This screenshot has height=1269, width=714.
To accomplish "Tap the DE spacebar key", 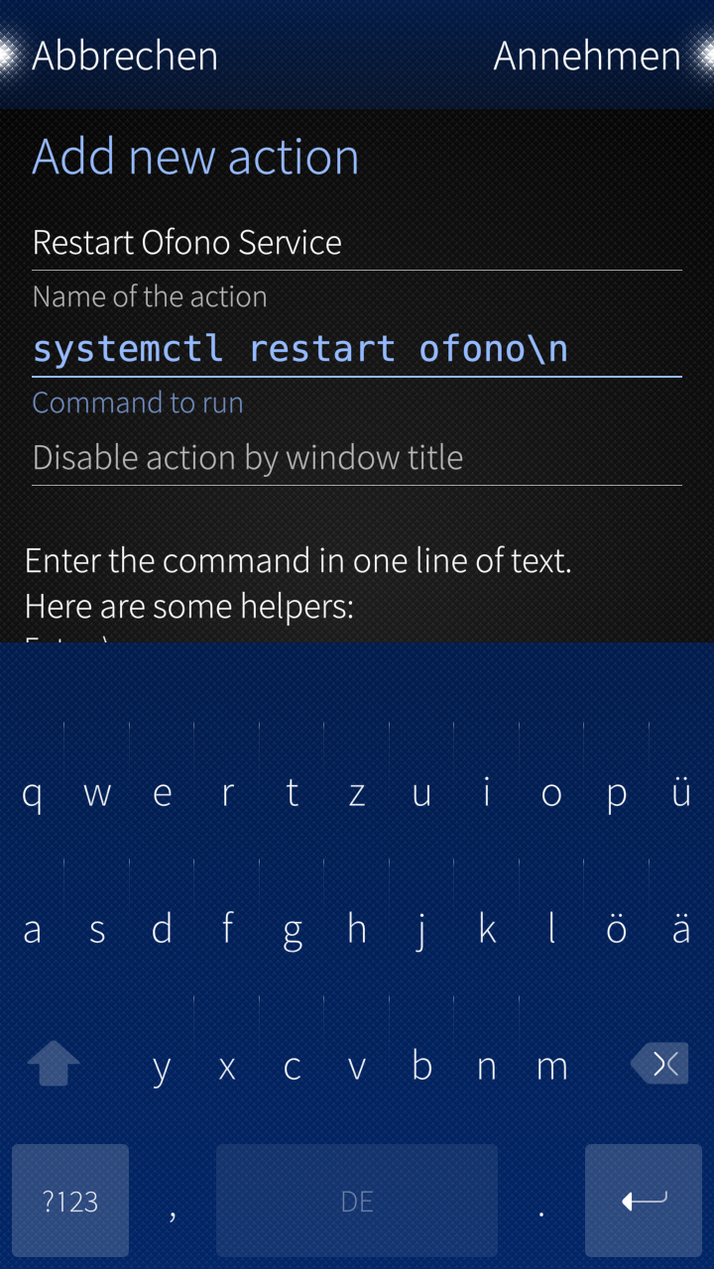I will tap(357, 1201).
